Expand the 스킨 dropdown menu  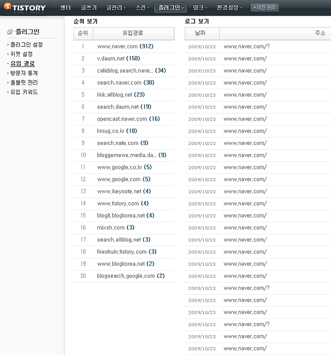[143, 7]
